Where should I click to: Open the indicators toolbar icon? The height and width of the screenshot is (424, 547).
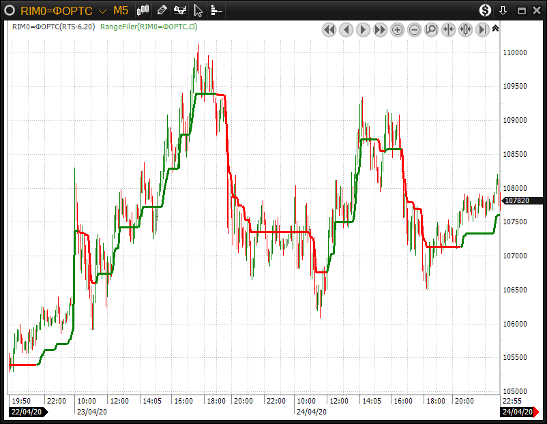pos(180,10)
